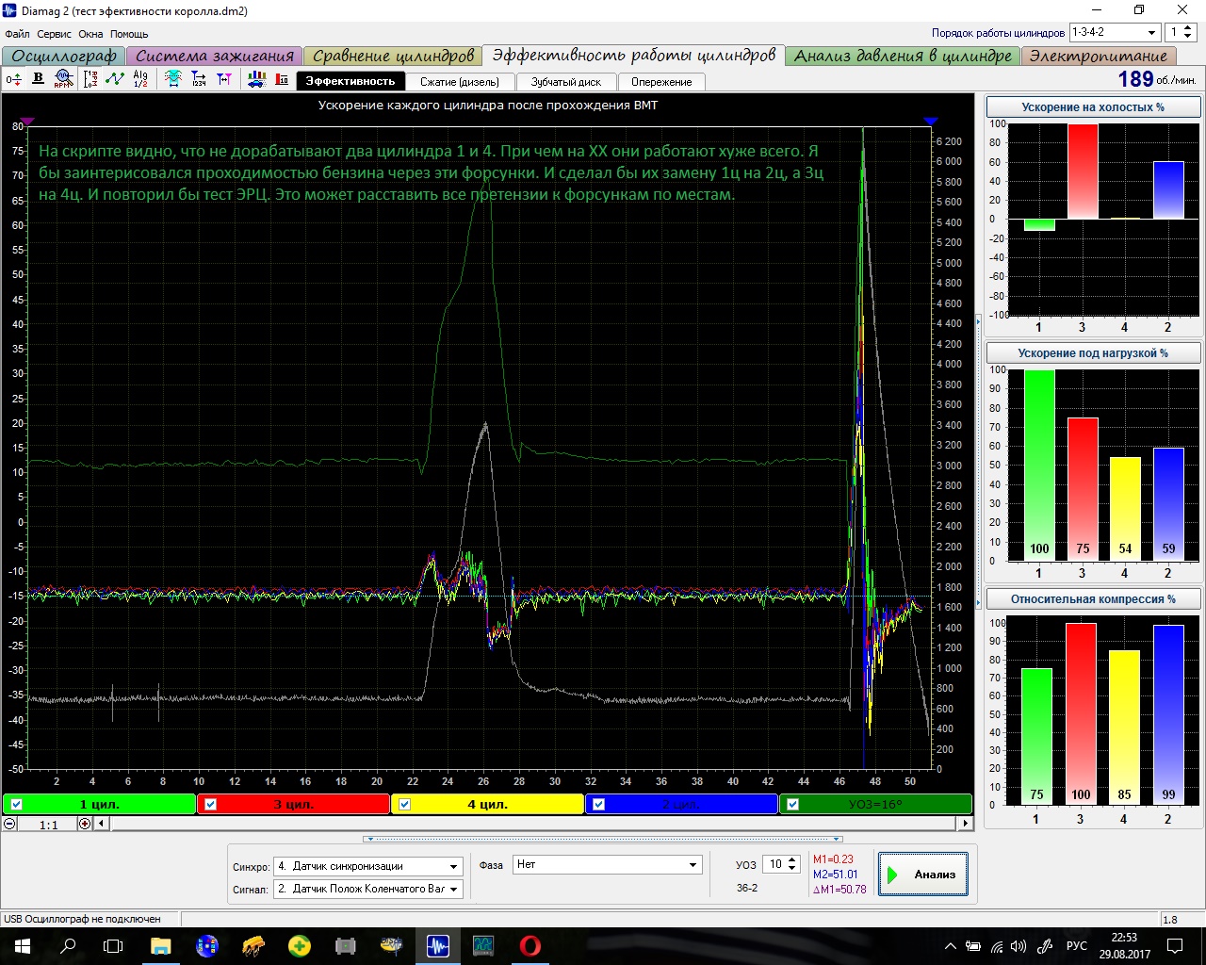Image resolution: width=1206 pixels, height=965 pixels.
Task: Click the РУС language indicator
Action: pos(1077,946)
